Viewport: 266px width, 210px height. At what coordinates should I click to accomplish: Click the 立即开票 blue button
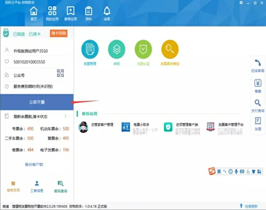tap(37, 102)
